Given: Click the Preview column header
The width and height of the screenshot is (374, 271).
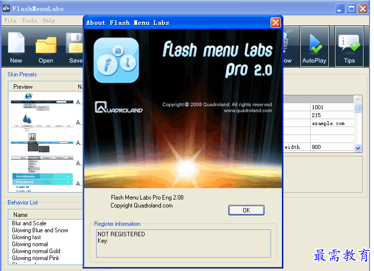Looking at the screenshot, I should pos(41,87).
